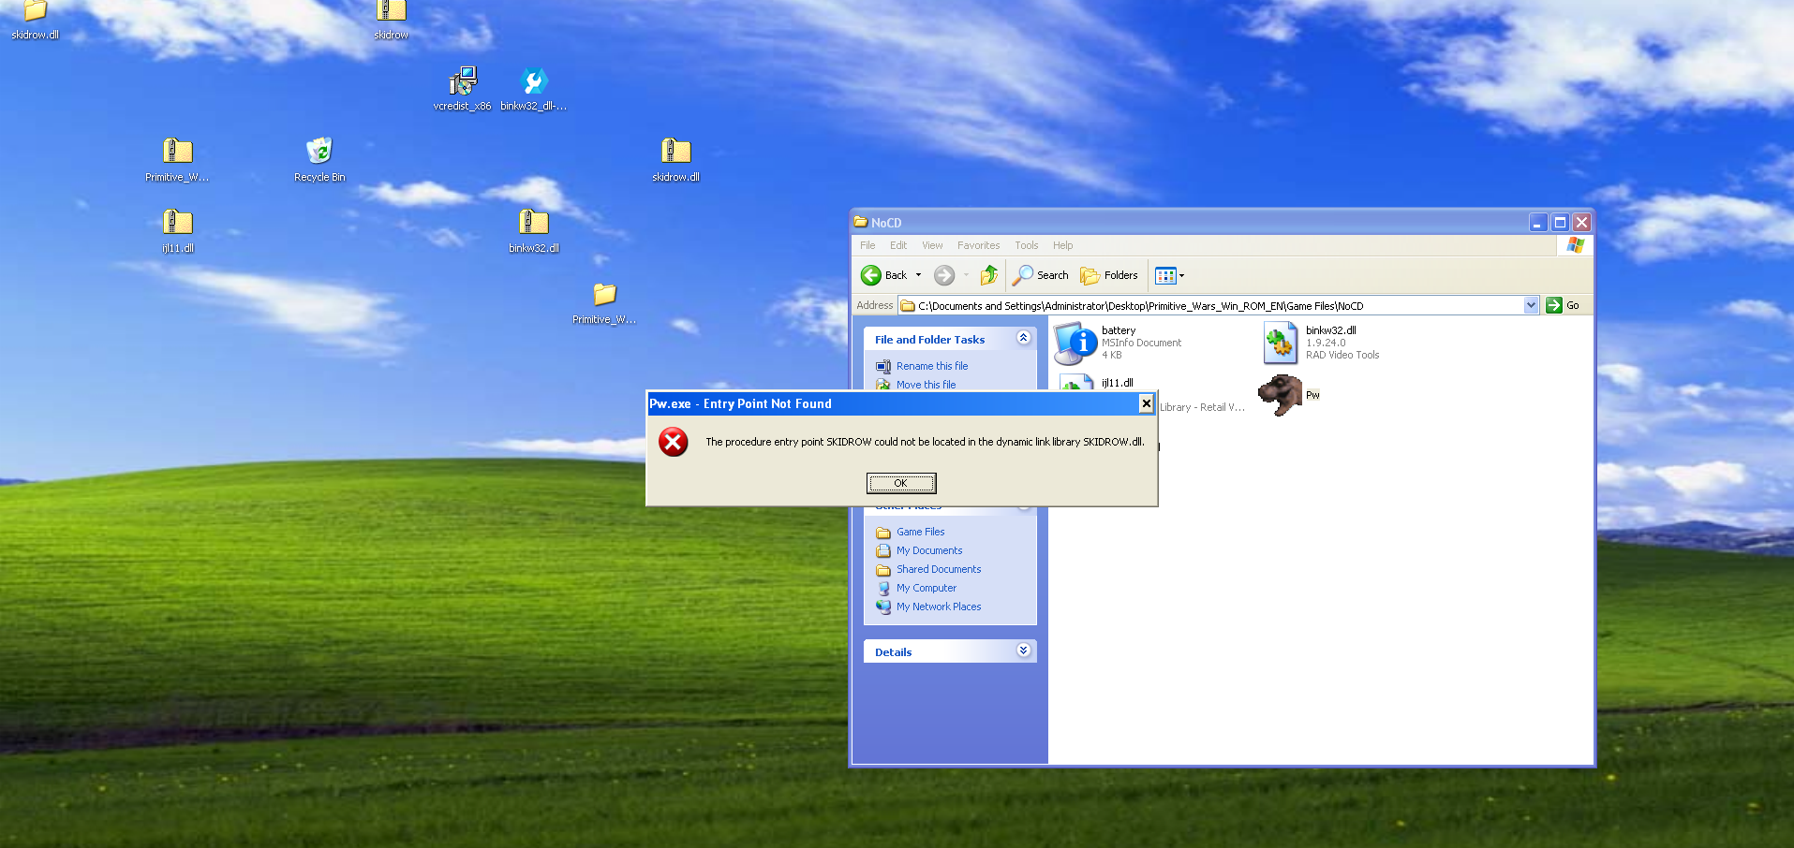Select the binkw32_dll desktop icon with wrench

(x=533, y=89)
